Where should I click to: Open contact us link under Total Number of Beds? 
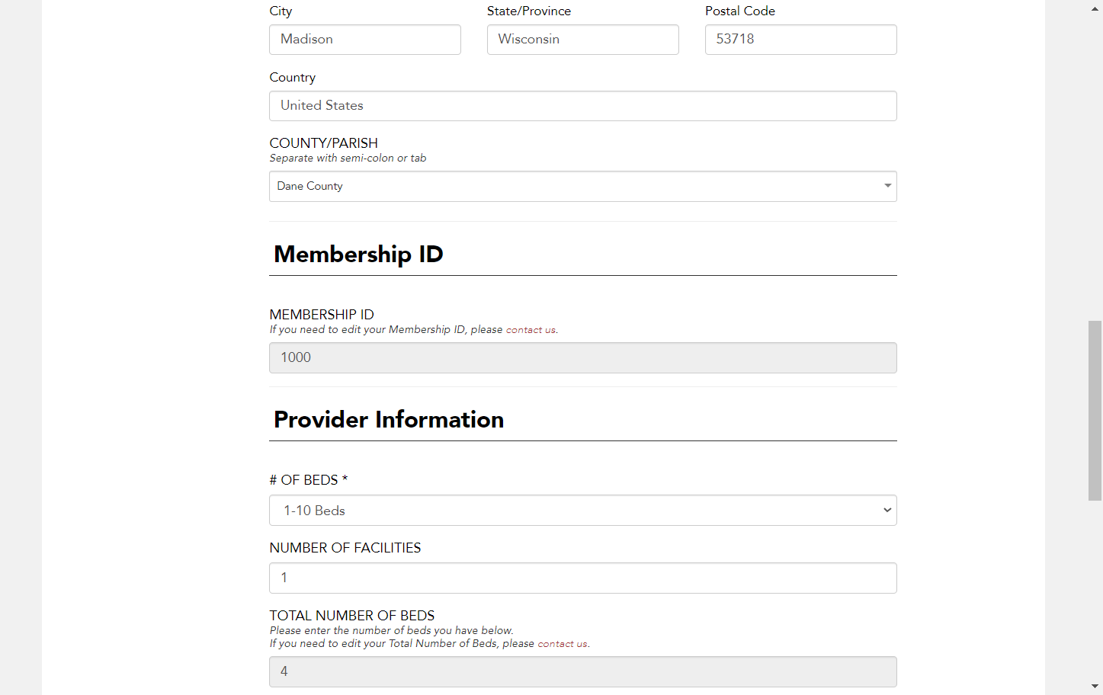563,644
